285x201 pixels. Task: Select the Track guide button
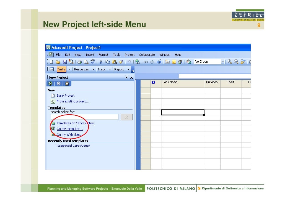point(102,69)
